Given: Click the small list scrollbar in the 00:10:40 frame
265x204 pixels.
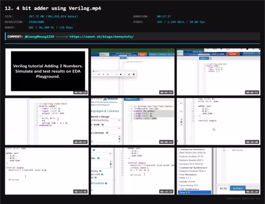Looking at the screenshot, I should pyautogui.click(x=181, y=122).
